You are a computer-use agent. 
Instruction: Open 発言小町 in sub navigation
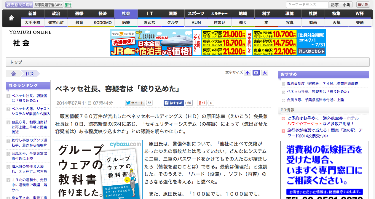(x=56, y=23)
